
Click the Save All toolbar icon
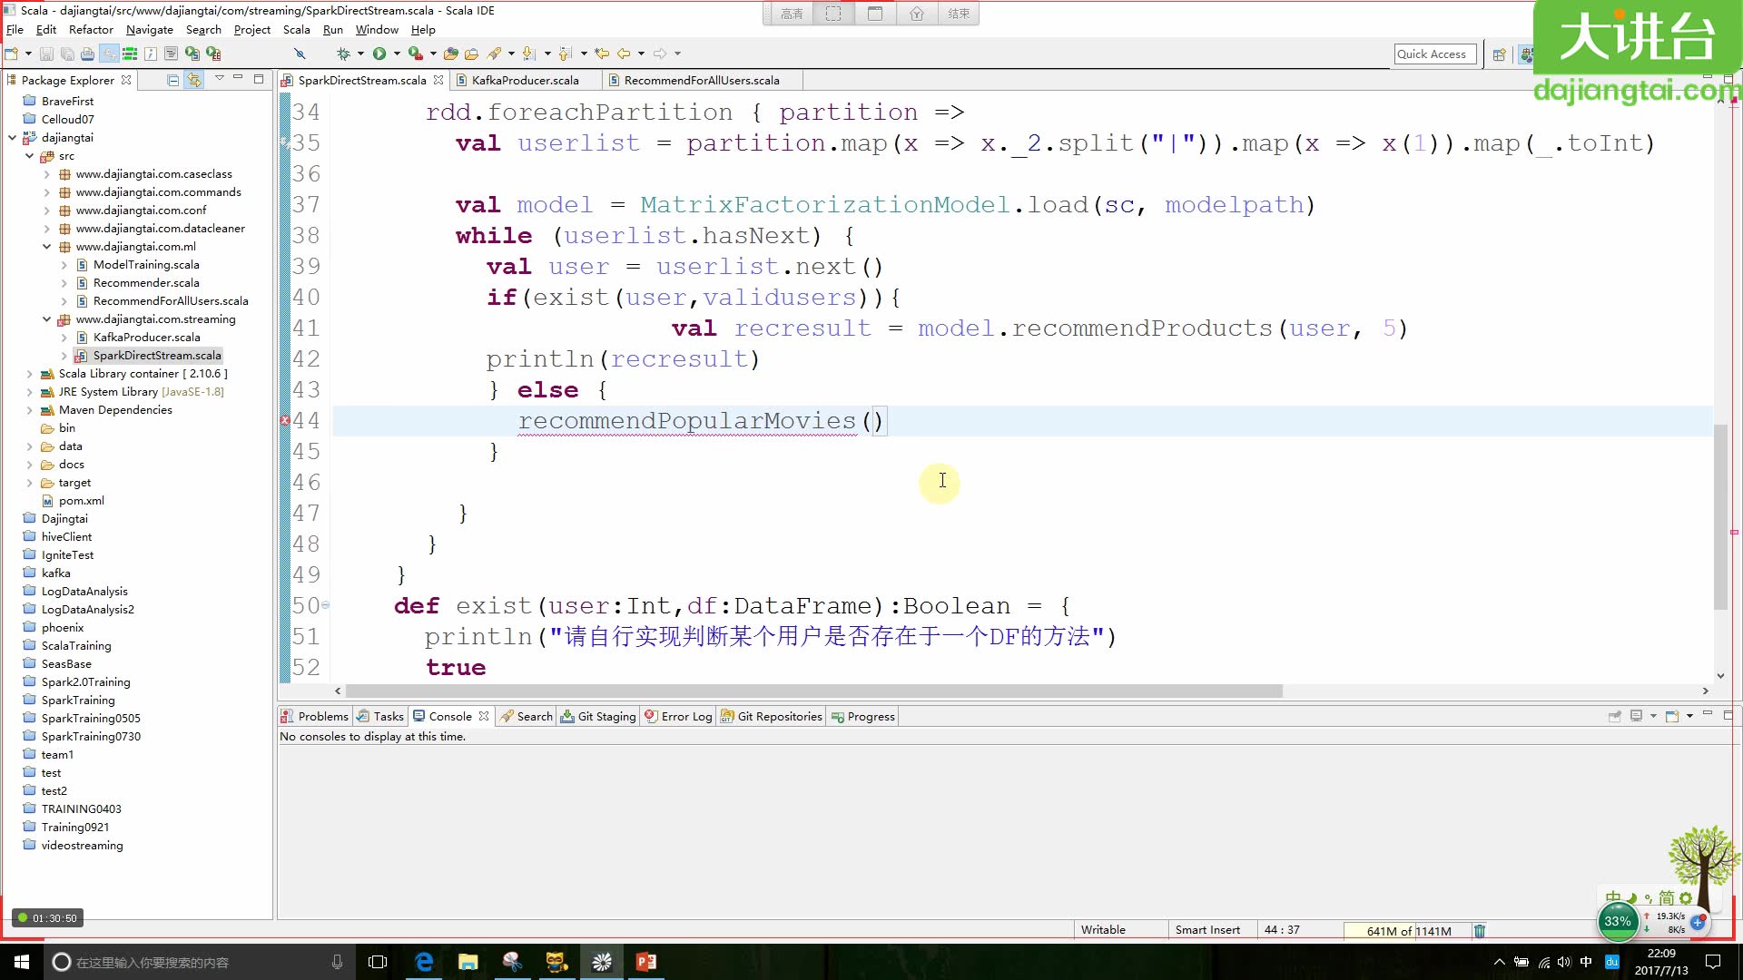(x=67, y=54)
